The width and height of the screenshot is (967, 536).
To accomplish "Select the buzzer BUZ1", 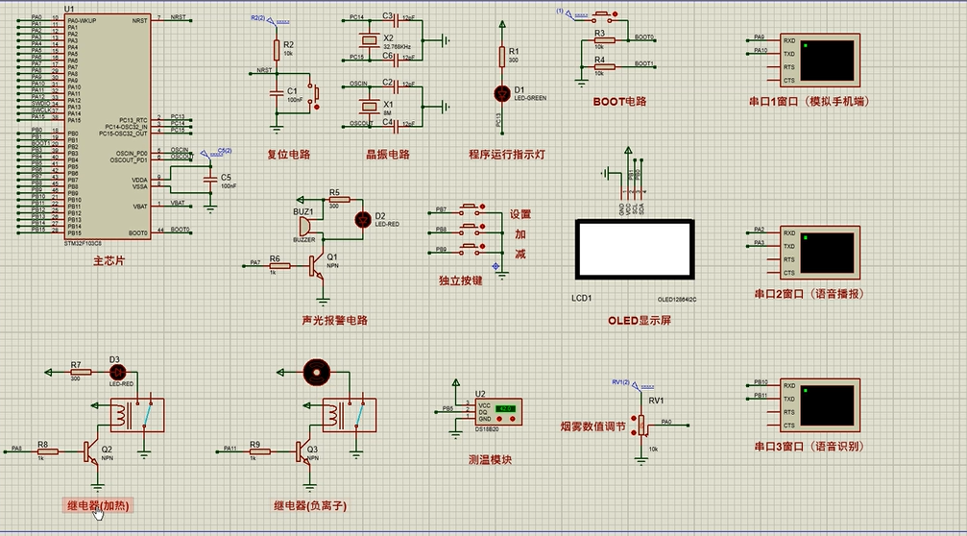I will tap(306, 227).
